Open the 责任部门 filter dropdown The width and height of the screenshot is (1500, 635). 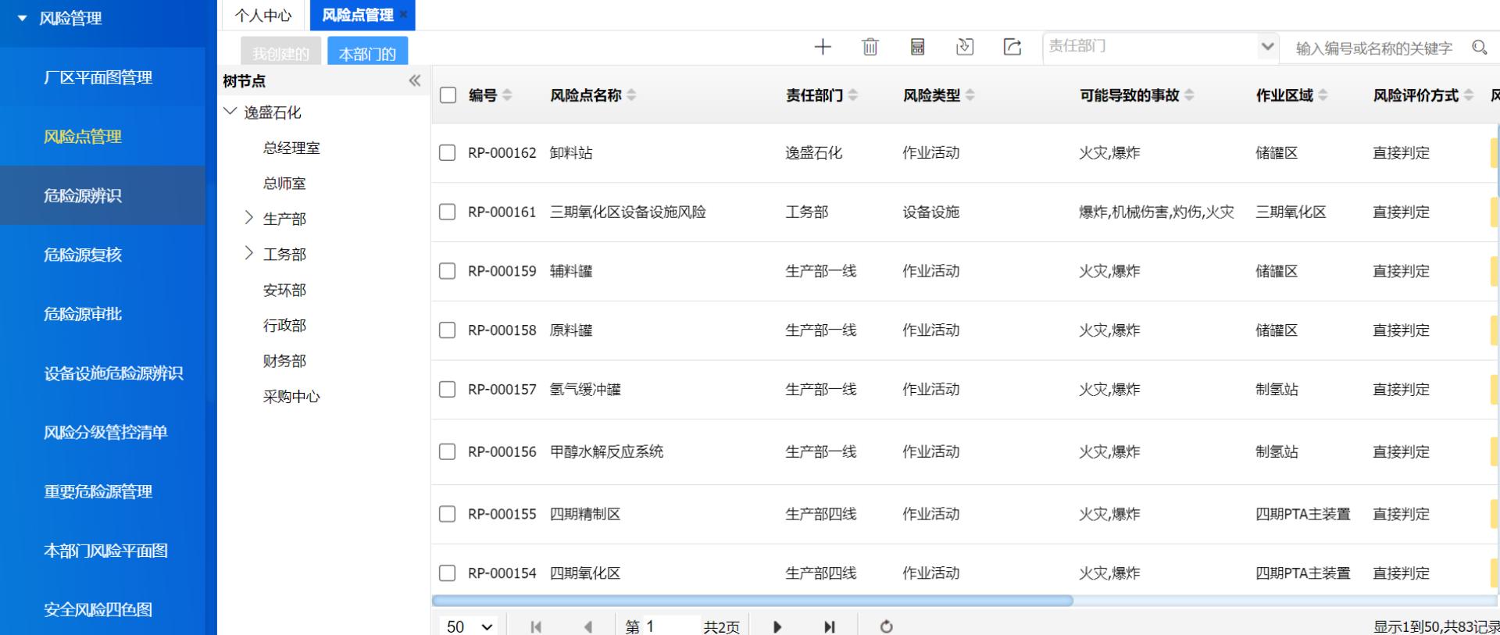(x=1266, y=47)
